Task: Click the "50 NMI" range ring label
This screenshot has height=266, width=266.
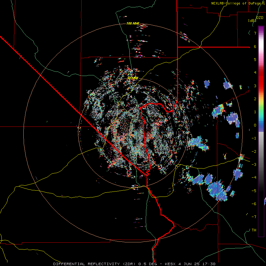Action: [133, 78]
